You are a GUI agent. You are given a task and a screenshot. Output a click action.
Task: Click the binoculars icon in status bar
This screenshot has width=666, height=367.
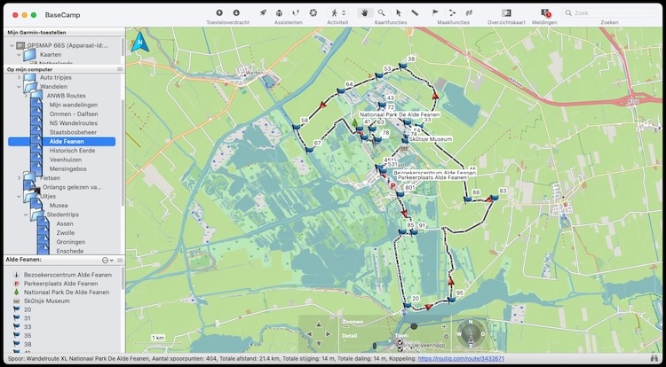(654, 358)
